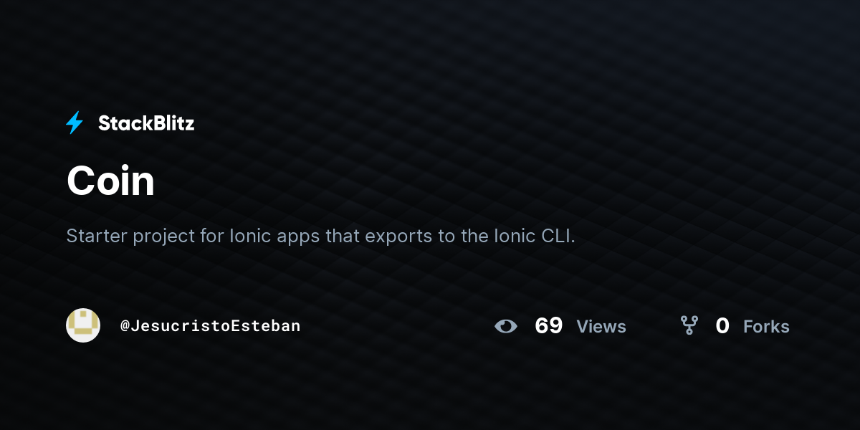Click the StackBlitz wordmark text
Screen dimensions: 860x430
(x=146, y=123)
